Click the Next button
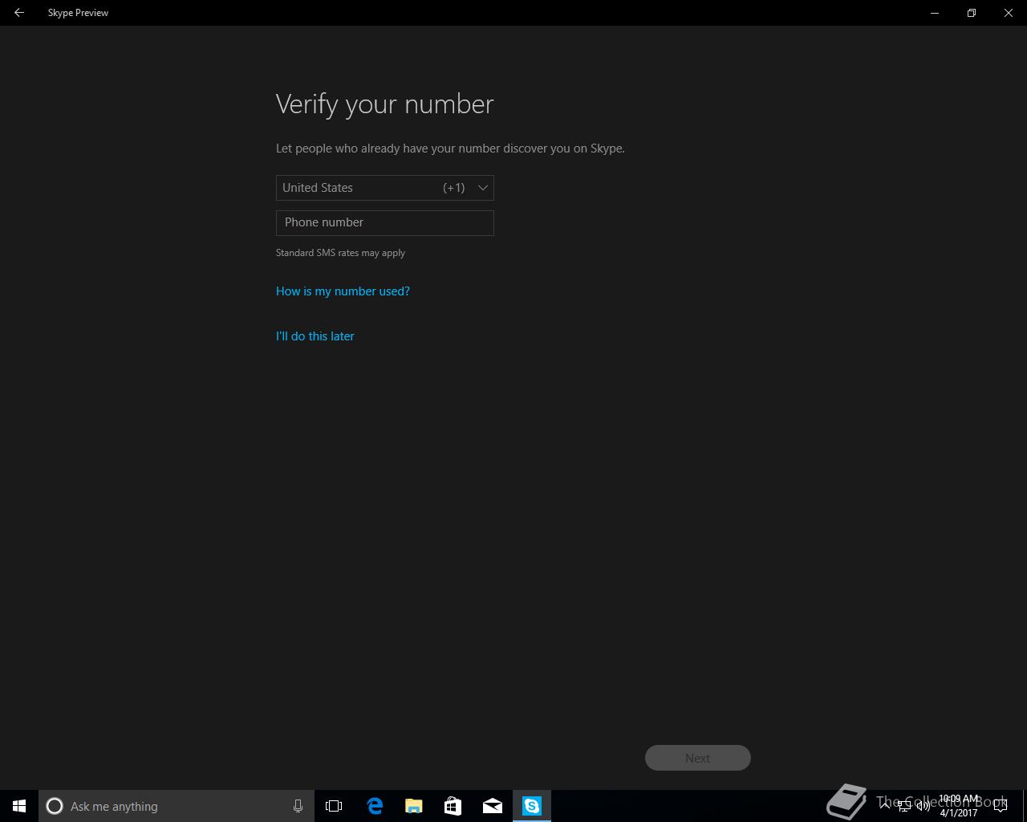Screen dimensions: 1027x822 click(x=697, y=758)
